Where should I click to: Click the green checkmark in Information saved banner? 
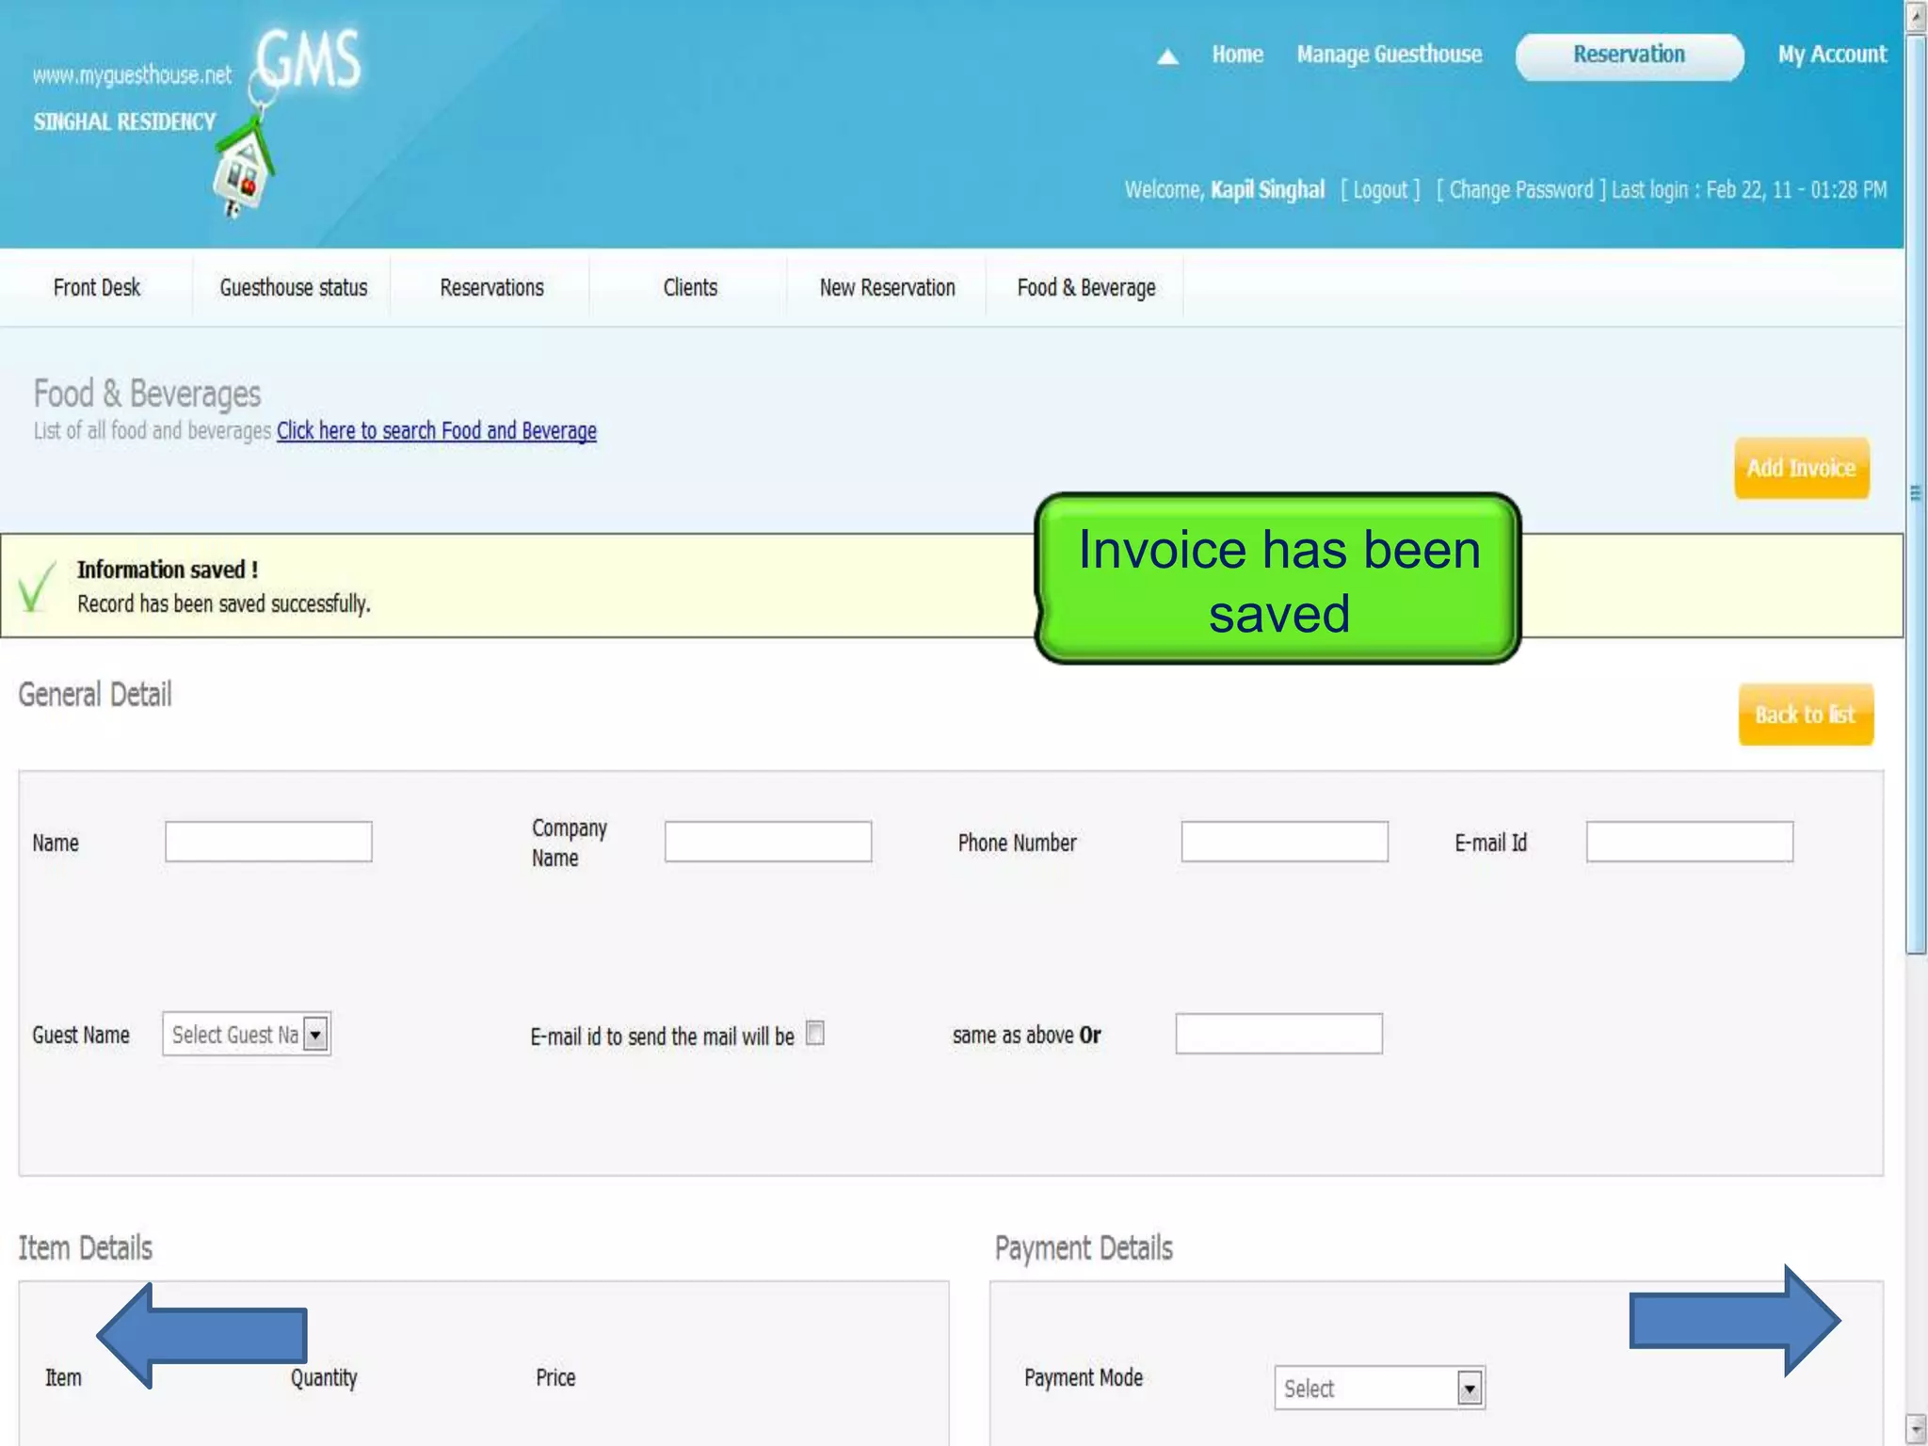[37, 586]
